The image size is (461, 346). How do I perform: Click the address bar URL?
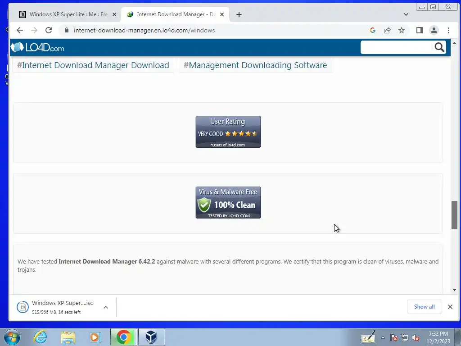144,30
